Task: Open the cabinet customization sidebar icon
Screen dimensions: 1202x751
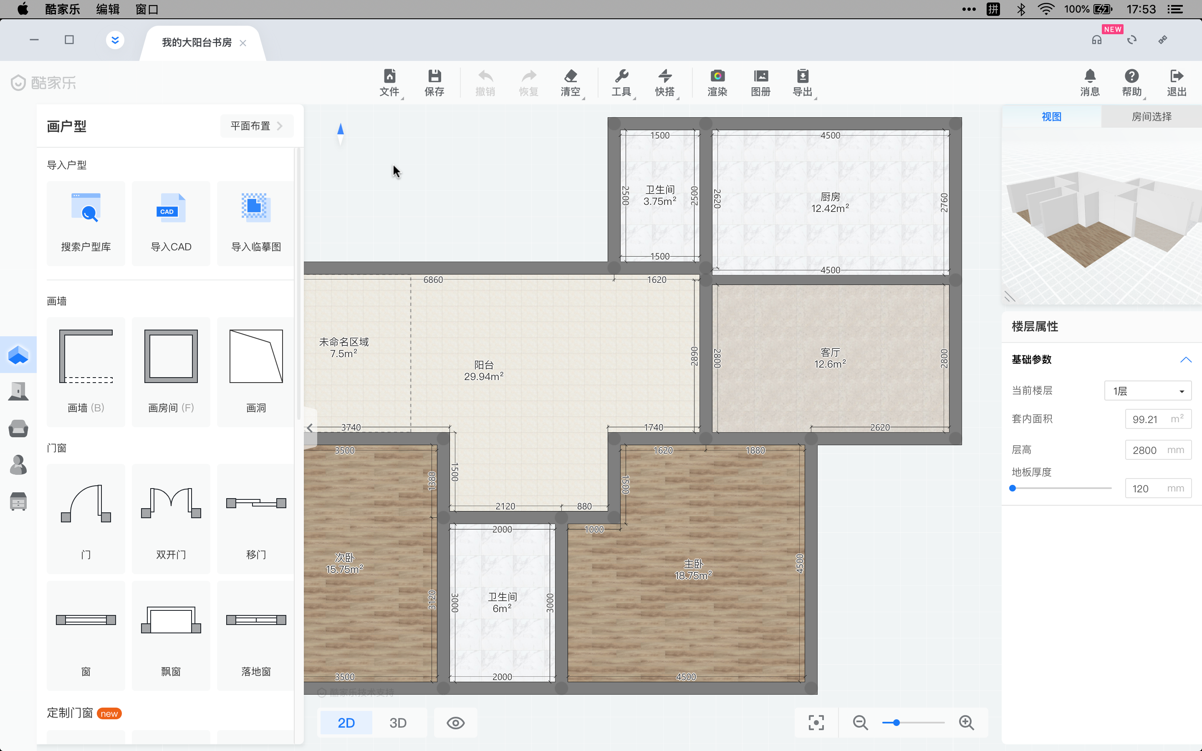Action: coord(18,502)
